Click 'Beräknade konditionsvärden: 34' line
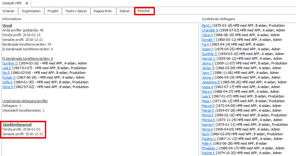296x156 pixels. [27, 44]
